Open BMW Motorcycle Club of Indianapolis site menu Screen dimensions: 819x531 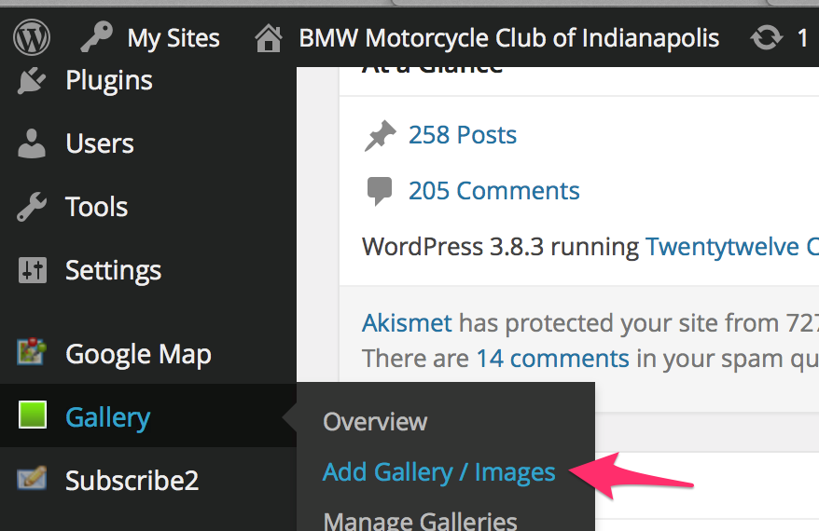pos(508,38)
